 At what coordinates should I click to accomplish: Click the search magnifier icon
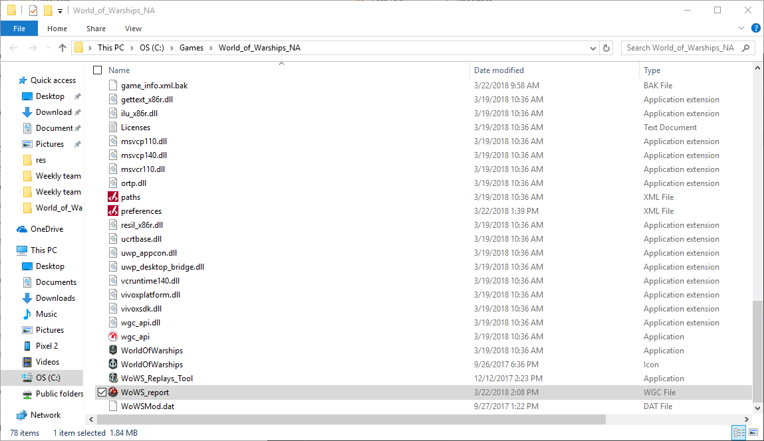pos(745,48)
